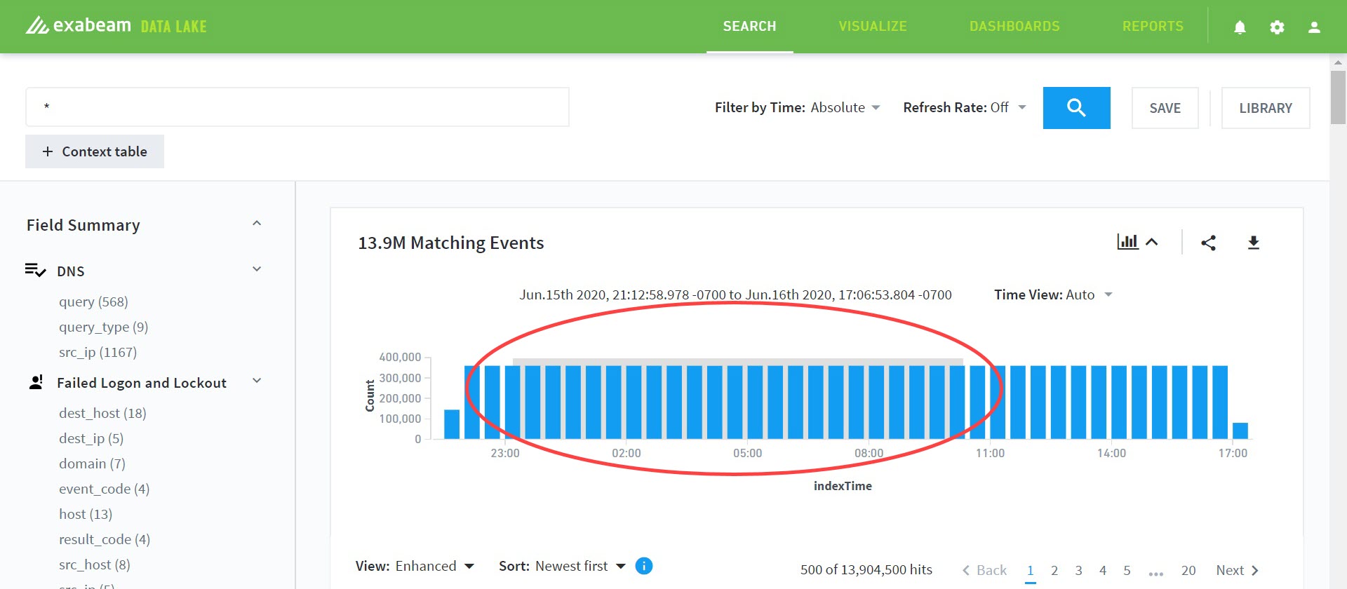Click the Exabeam Data Lake logo

click(116, 26)
